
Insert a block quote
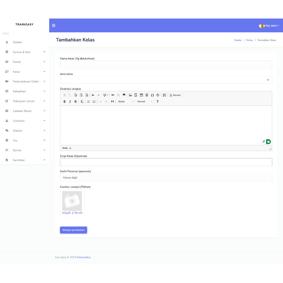pyautogui.click(x=112, y=102)
